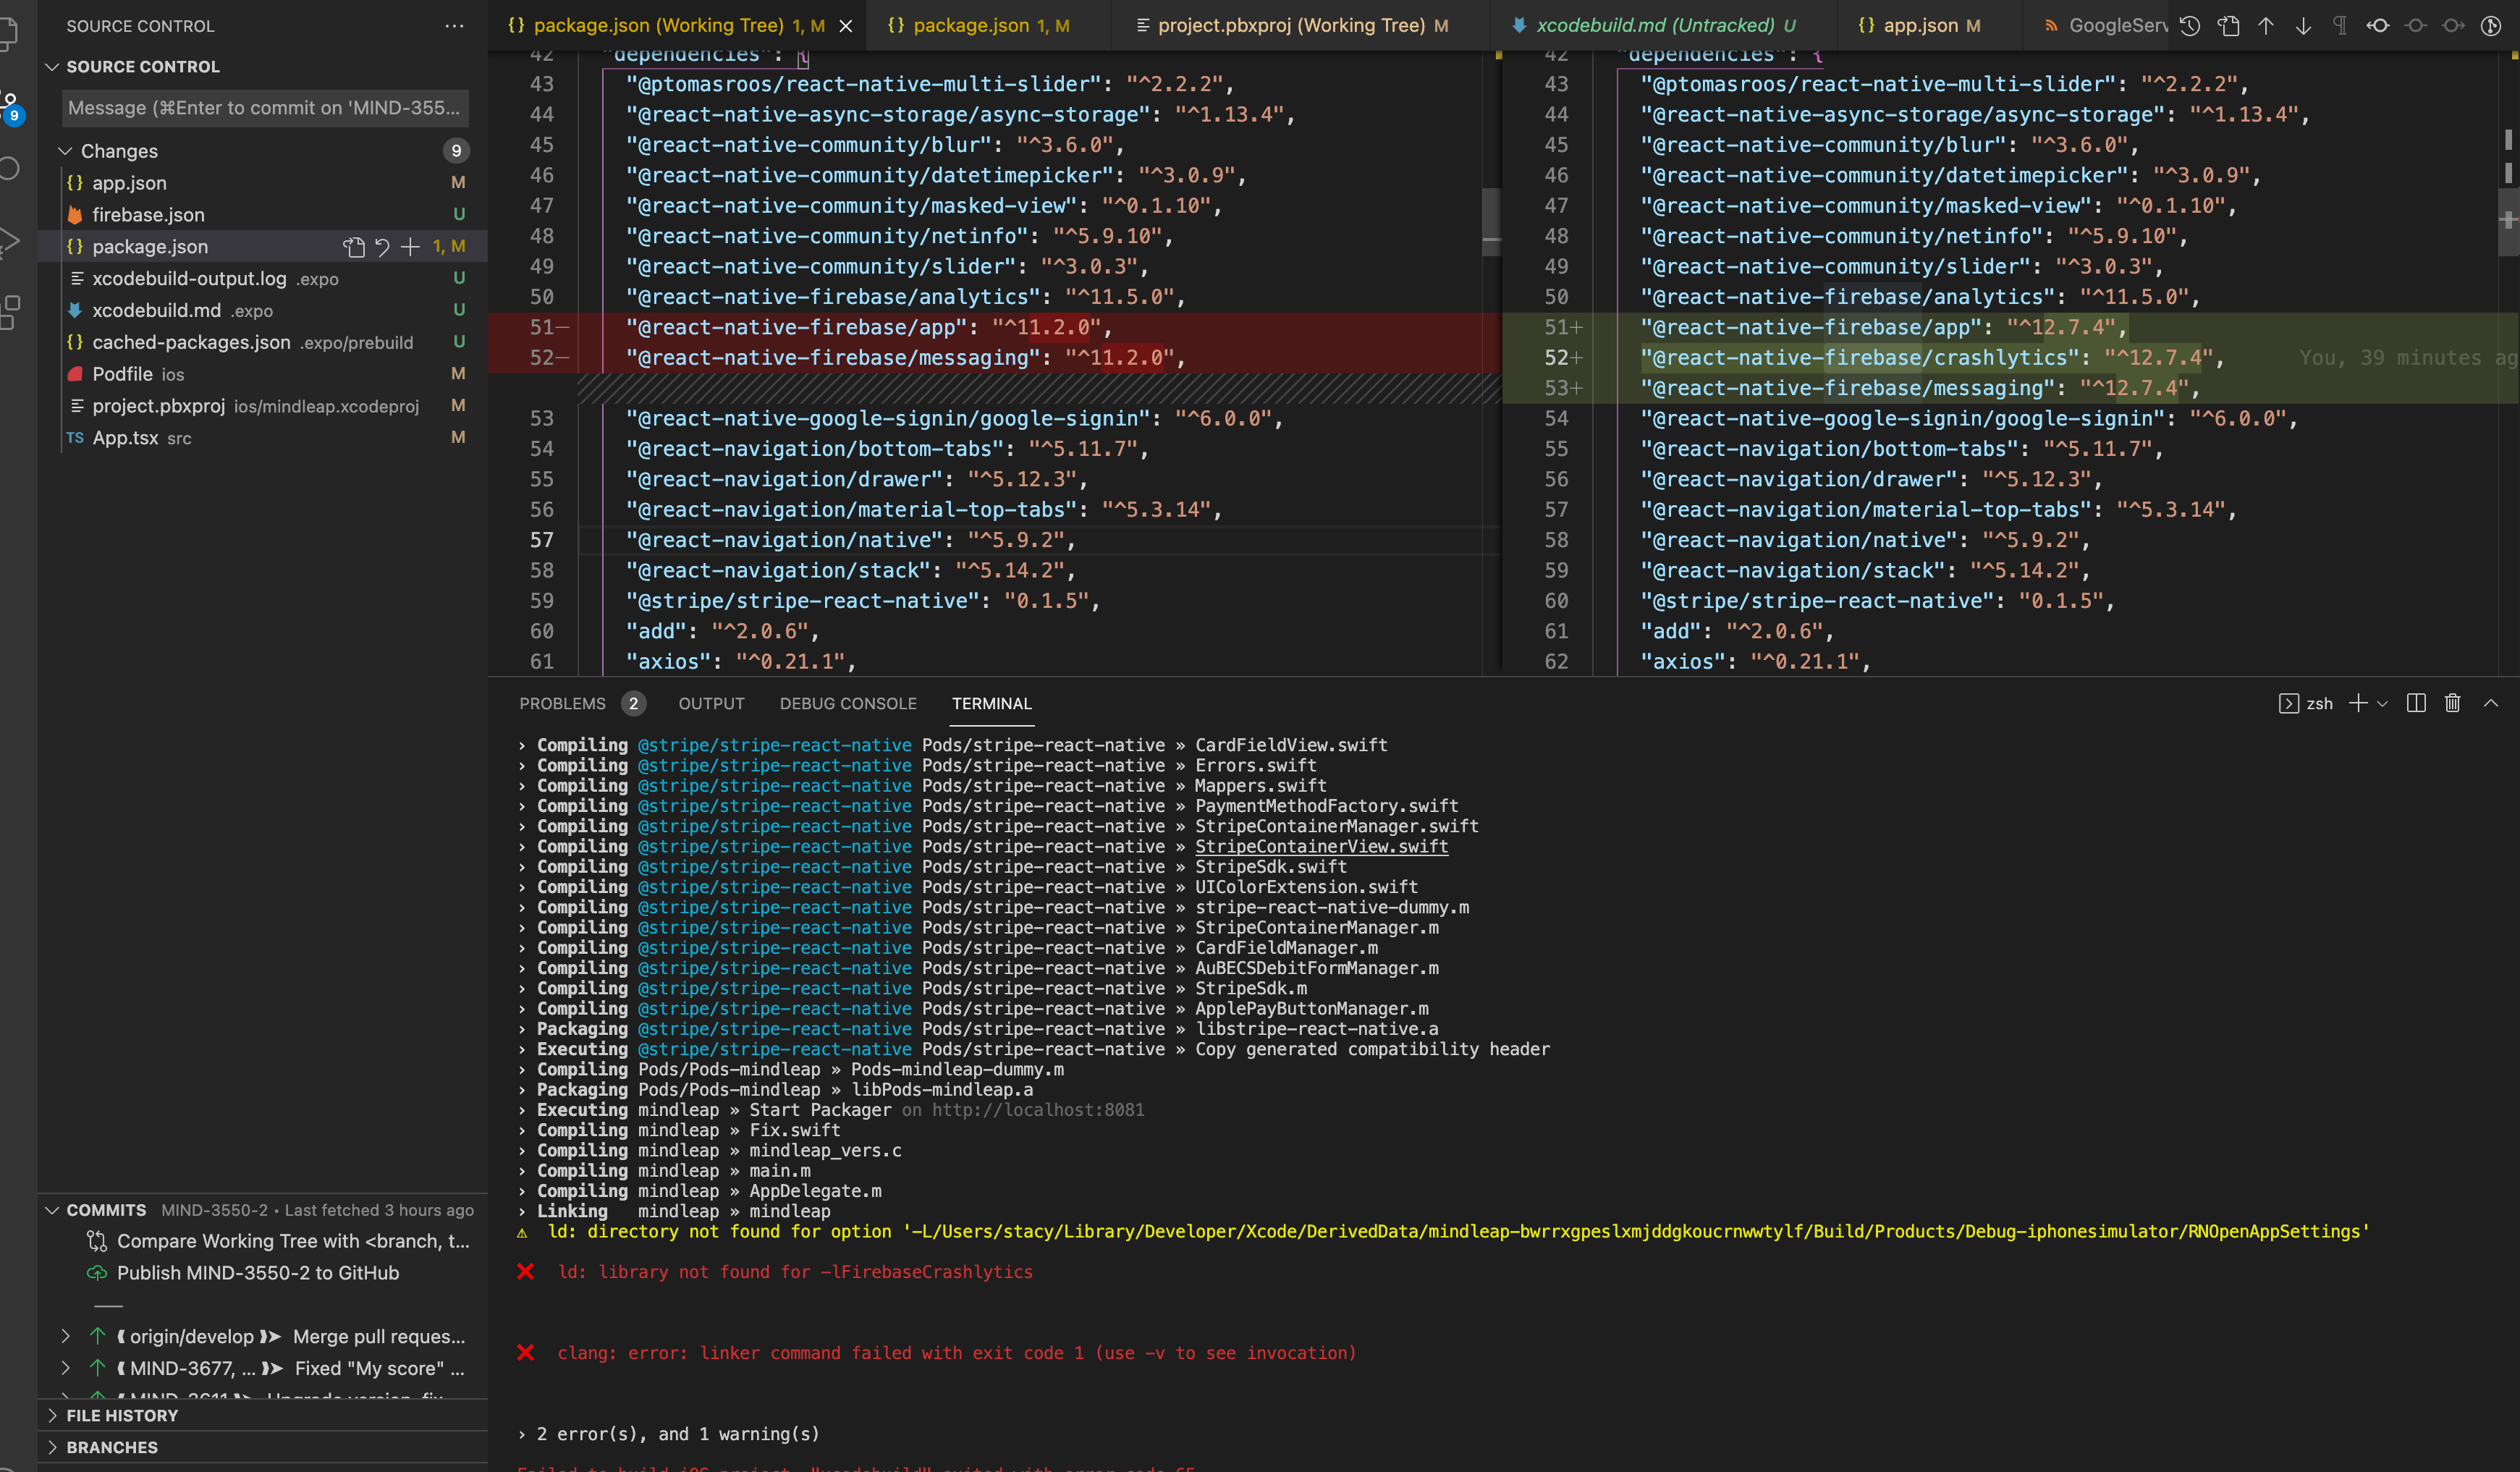This screenshot has width=2520, height=1472.
Task: Toggle whitespace diff pilcrow icon
Action: [x=2340, y=26]
